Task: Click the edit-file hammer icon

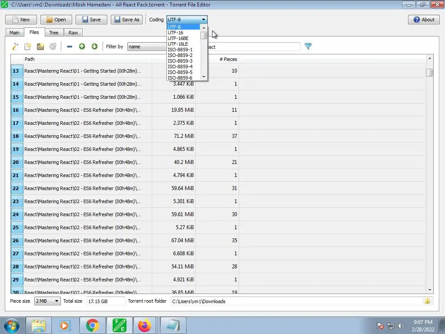Action: coord(15,46)
